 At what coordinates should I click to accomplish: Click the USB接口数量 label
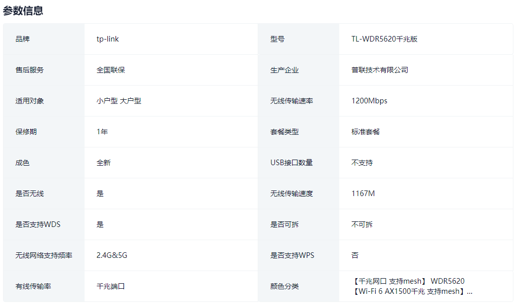pyautogui.click(x=291, y=163)
